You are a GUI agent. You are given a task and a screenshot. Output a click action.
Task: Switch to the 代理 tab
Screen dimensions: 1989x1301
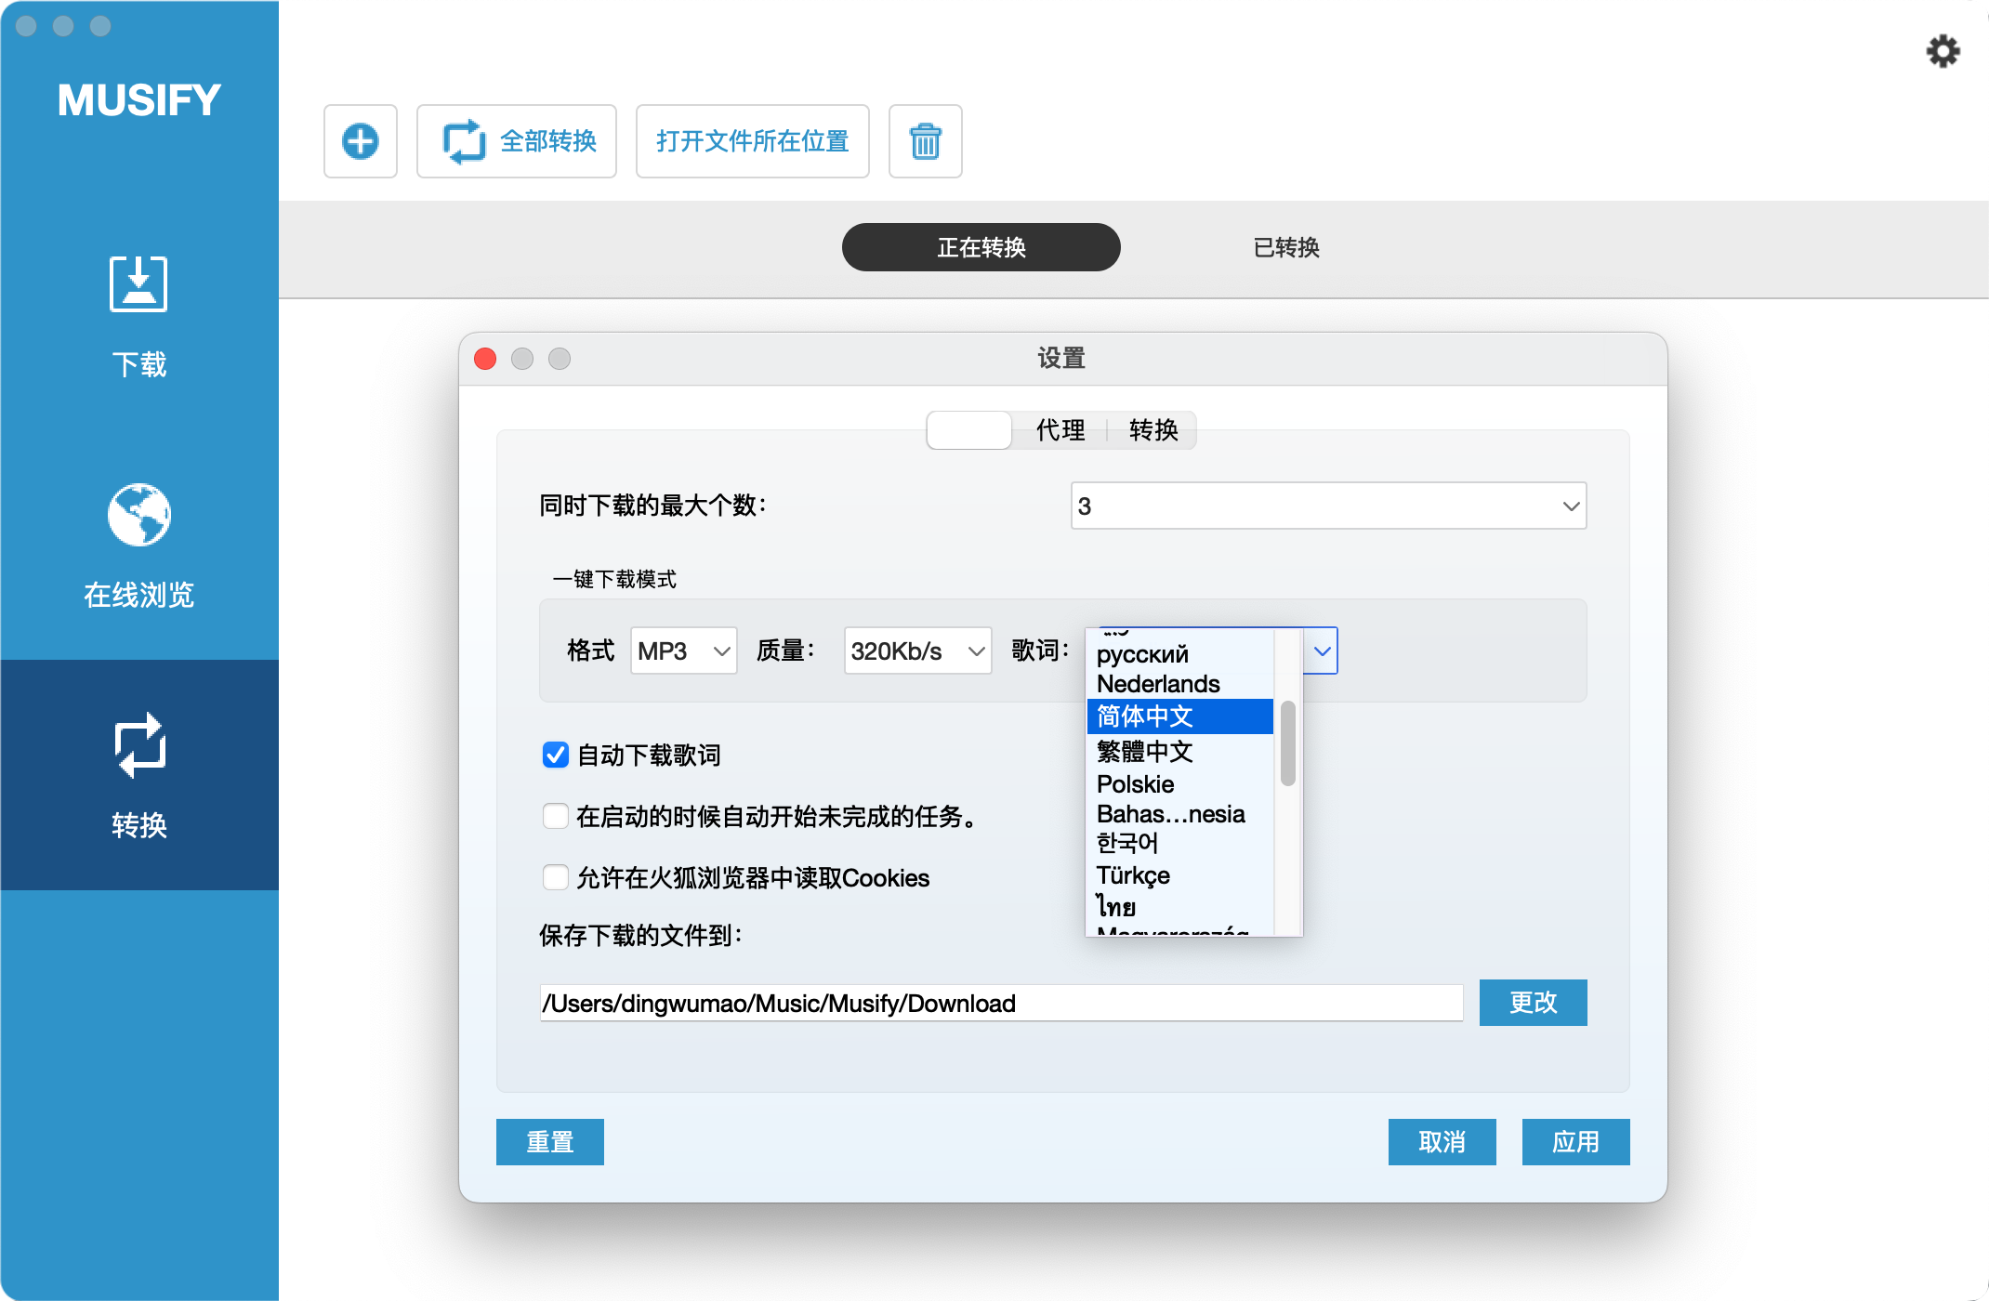[1060, 430]
